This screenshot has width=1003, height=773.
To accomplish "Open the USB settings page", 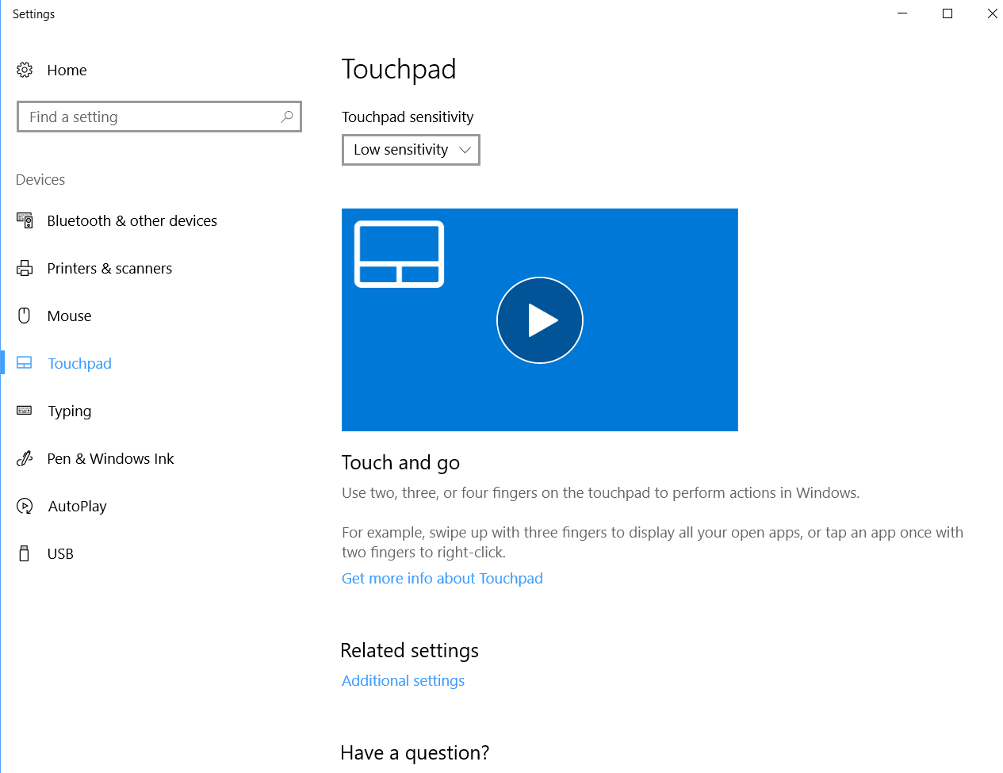I will click(60, 554).
